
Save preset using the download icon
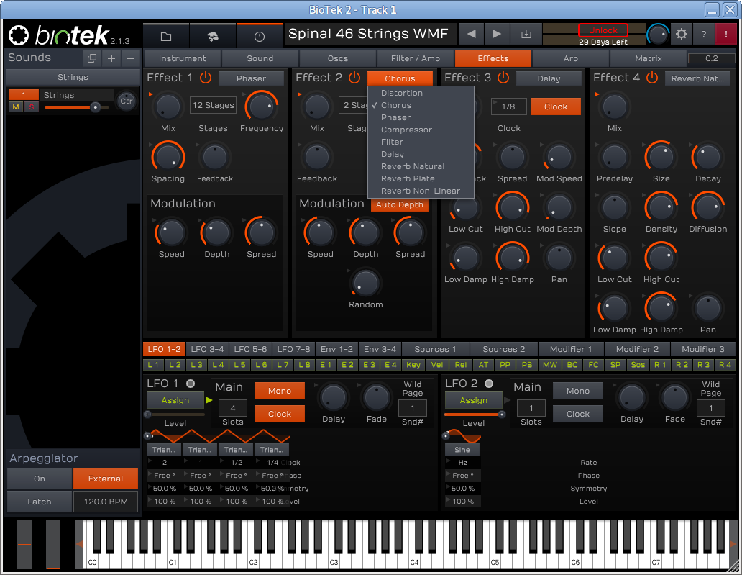pos(526,34)
